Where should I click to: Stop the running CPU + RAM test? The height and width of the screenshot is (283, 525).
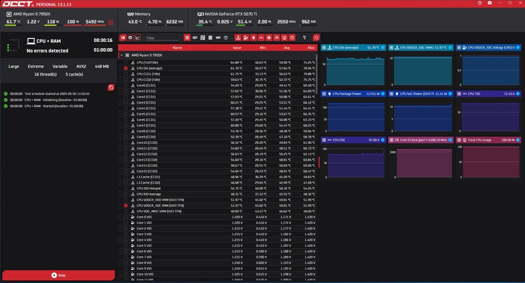pyautogui.click(x=58, y=275)
